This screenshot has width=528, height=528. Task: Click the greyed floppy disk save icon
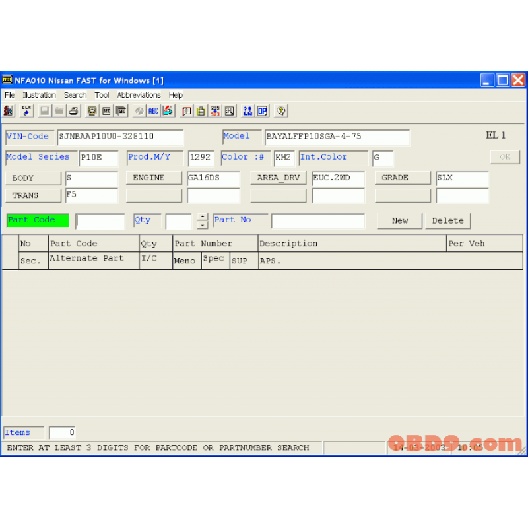point(44,111)
